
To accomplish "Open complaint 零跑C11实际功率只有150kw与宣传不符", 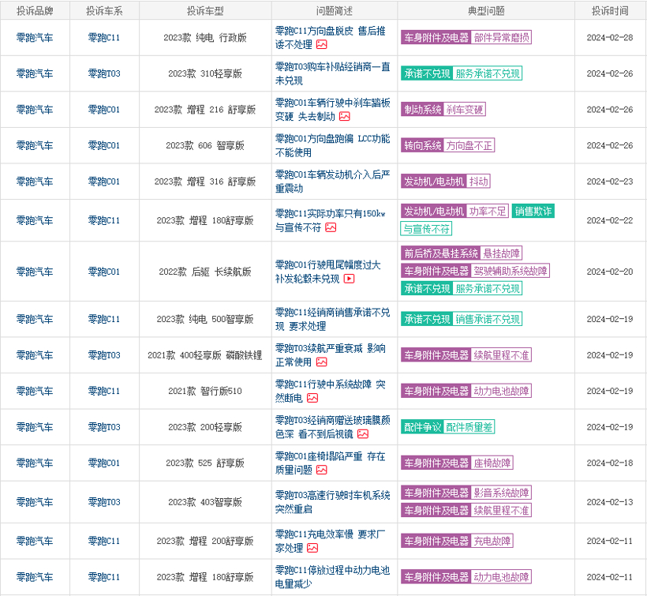I will 330,220.
